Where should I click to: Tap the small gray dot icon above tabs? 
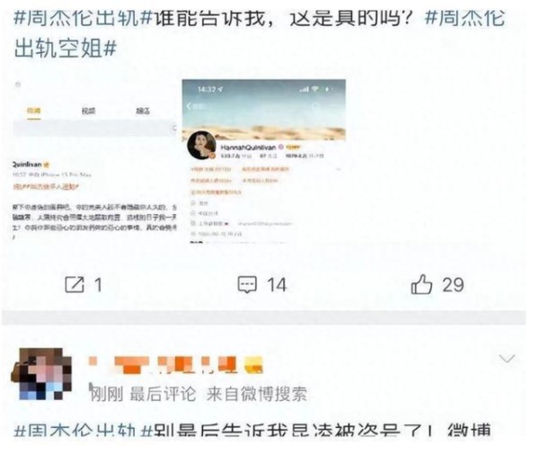(x=18, y=85)
